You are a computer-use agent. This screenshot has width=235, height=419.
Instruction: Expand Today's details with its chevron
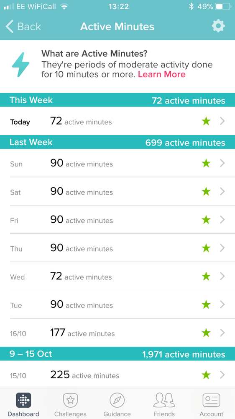click(x=222, y=121)
